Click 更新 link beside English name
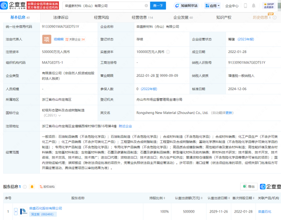The image size is (281, 220). tap(229, 113)
